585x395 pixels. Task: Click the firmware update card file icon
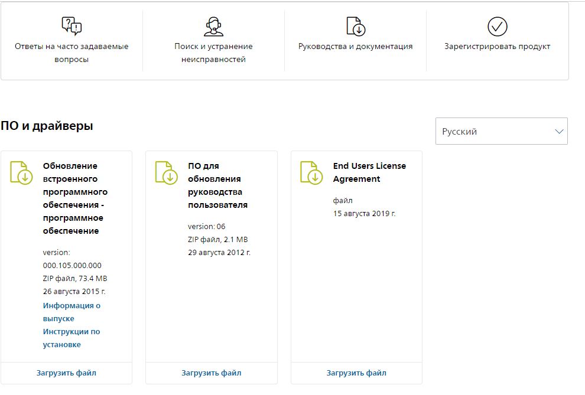click(x=22, y=172)
